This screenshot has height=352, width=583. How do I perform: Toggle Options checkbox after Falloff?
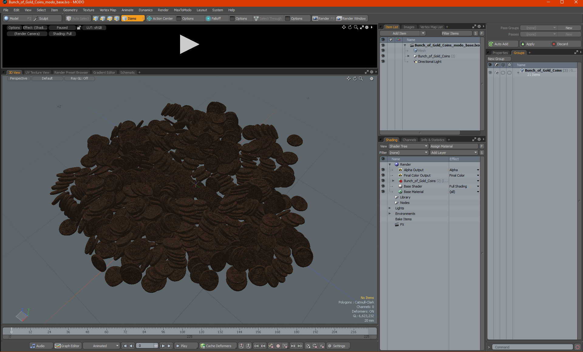pos(232,19)
